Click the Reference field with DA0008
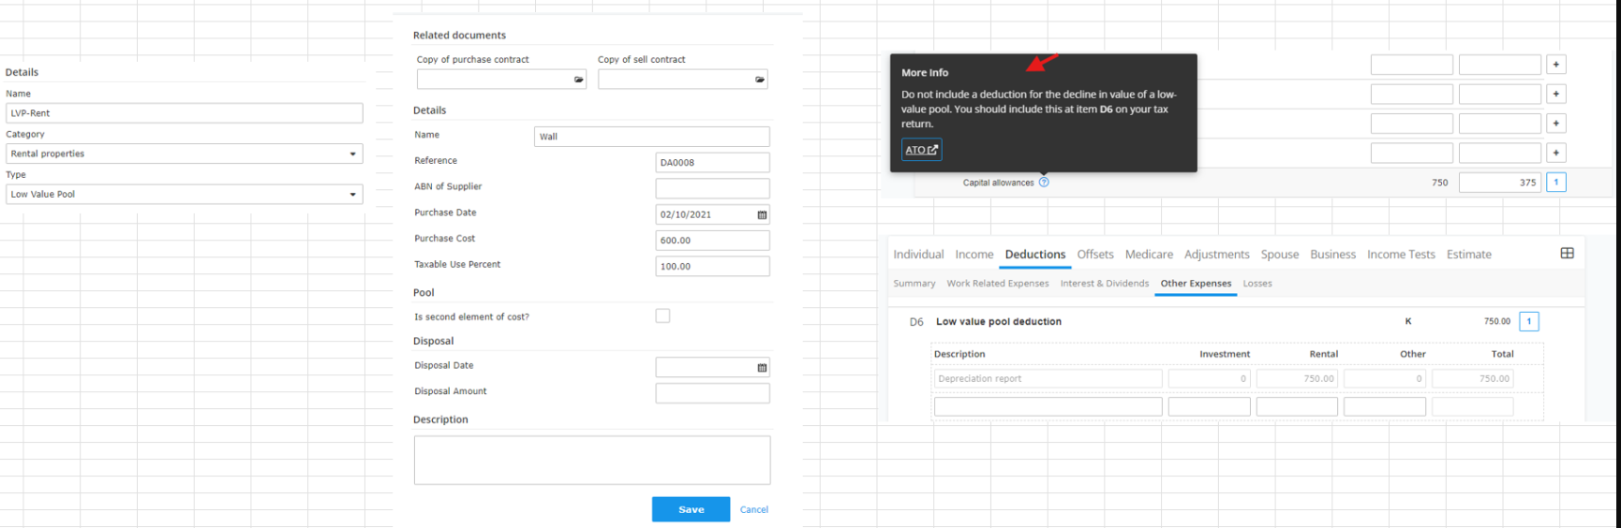Screen dimensions: 1621x528 click(712, 163)
